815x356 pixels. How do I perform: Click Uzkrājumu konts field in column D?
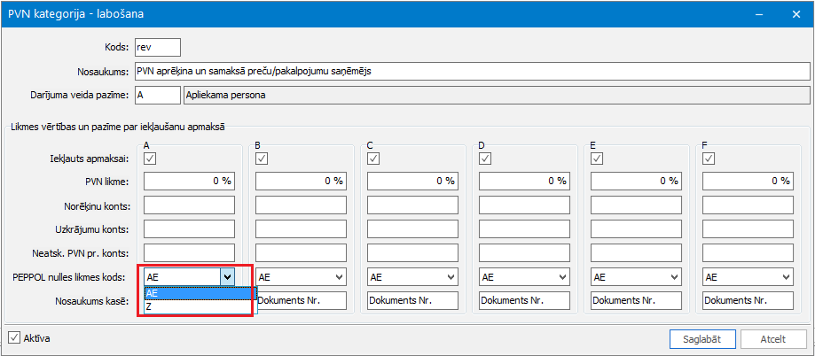click(524, 228)
